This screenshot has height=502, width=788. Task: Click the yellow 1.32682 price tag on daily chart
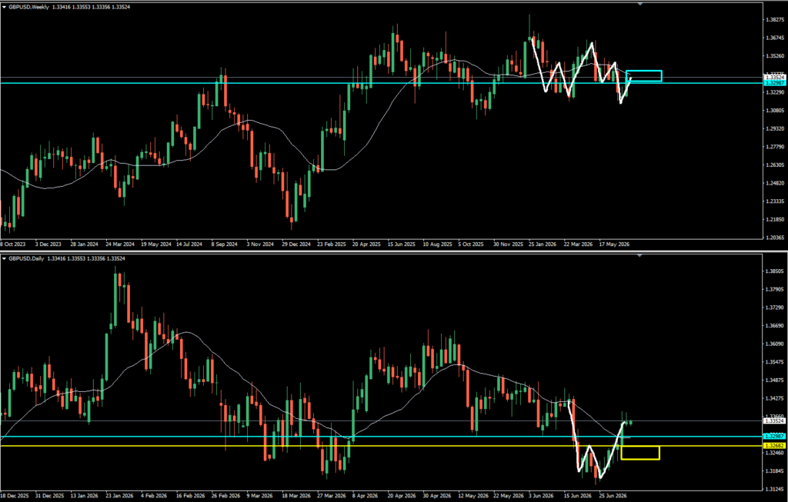(775, 446)
